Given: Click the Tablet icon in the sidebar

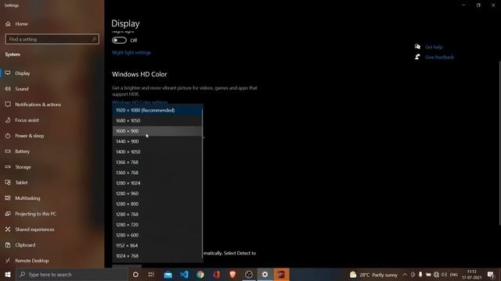Looking at the screenshot, I should 8,182.
